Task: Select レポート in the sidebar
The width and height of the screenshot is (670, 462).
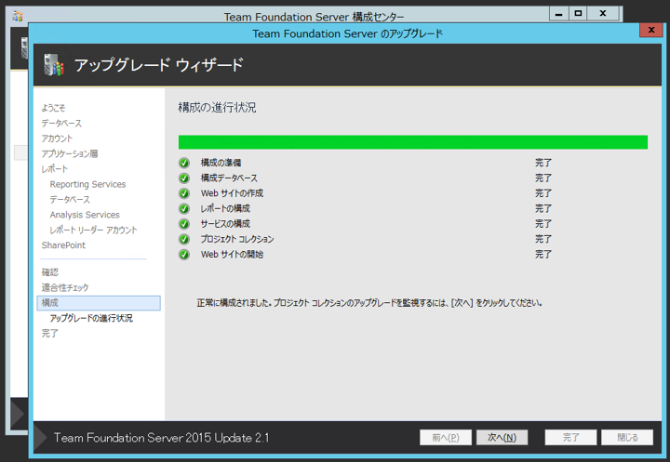Action: click(54, 169)
